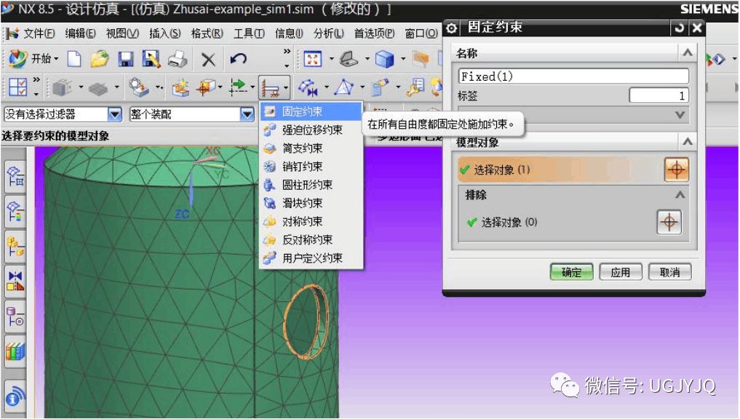The image size is (740, 419).
Task: Select 圆柱形约束 menu entry
Action: tap(311, 185)
